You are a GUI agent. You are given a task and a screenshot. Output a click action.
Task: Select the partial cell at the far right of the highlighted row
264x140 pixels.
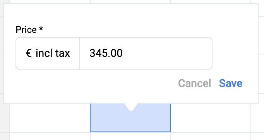click(257, 118)
